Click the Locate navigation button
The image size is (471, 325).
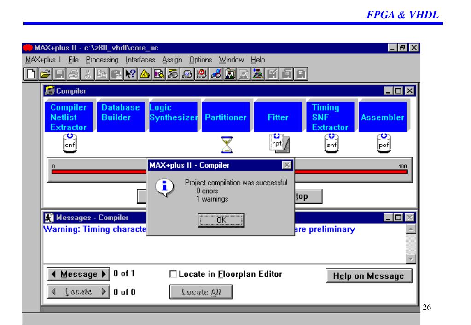(78, 292)
